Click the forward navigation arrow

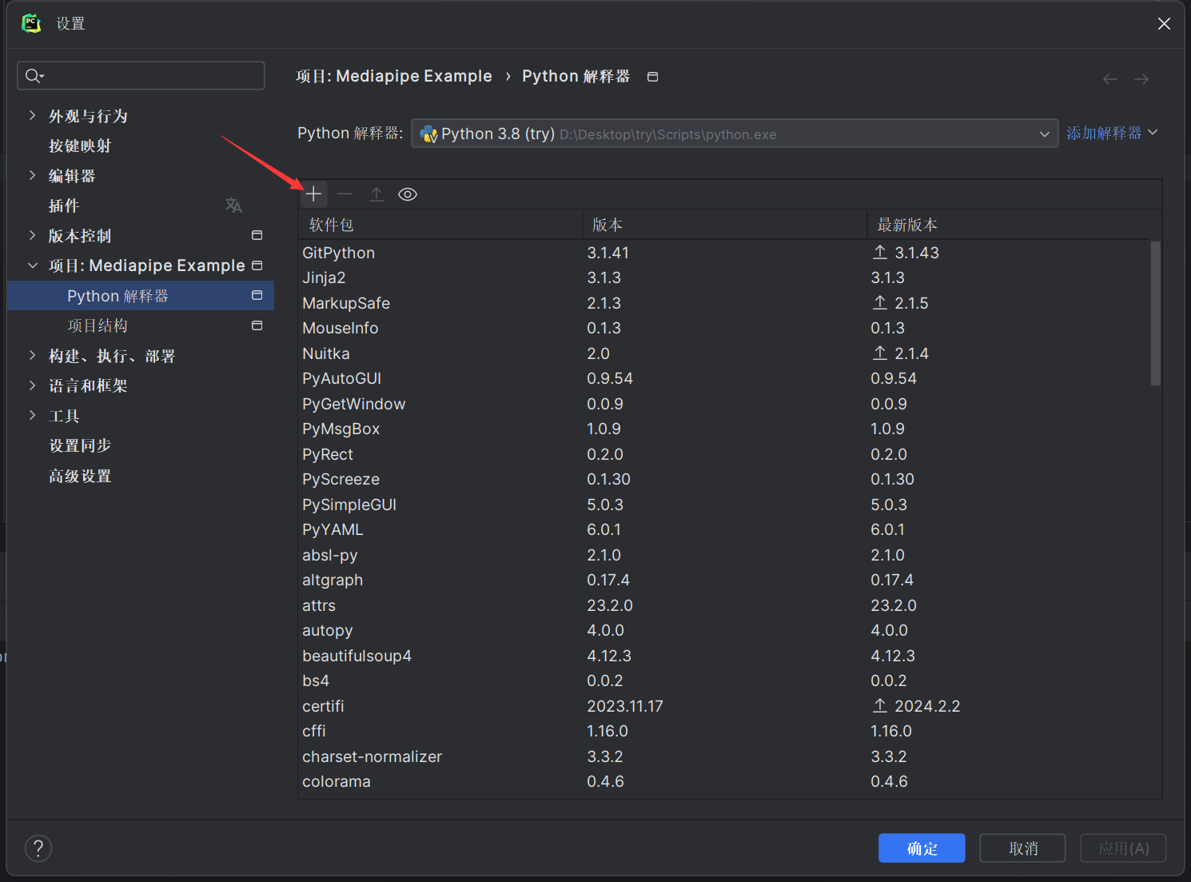point(1141,78)
